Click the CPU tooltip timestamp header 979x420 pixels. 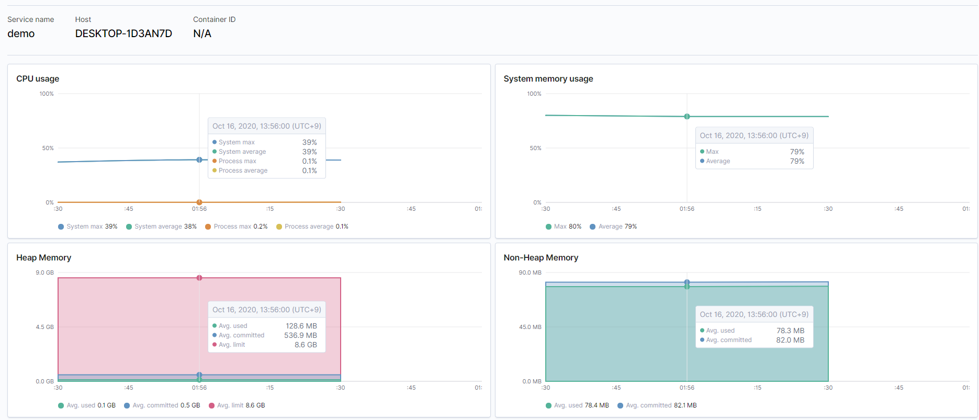tap(267, 126)
